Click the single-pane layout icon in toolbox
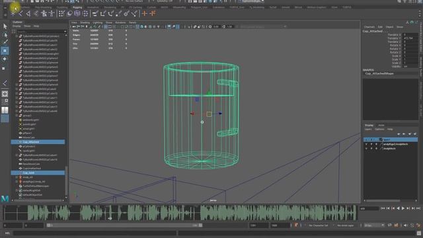The image size is (423, 238). point(5,94)
